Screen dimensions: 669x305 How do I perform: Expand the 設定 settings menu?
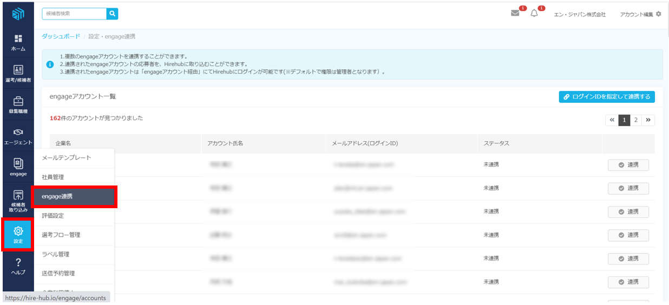pos(18,235)
